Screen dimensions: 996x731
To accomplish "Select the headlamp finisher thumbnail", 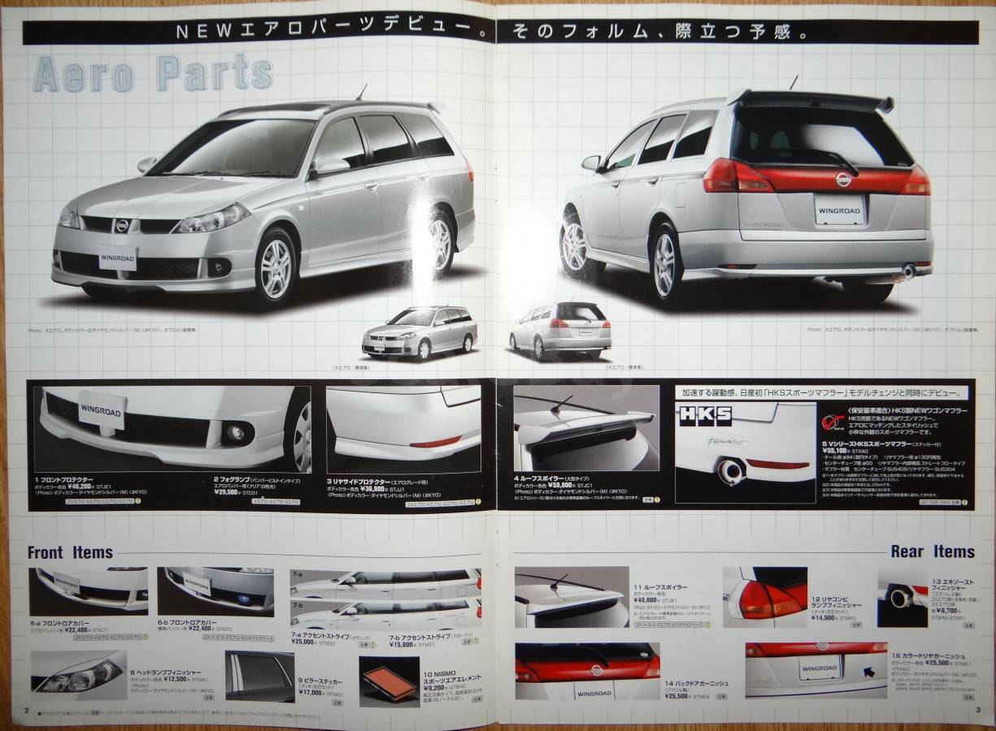I will [78, 675].
